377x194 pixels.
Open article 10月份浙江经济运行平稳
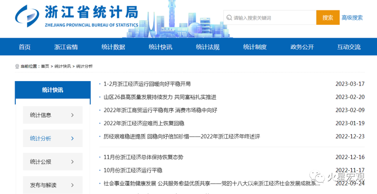pos(133,171)
